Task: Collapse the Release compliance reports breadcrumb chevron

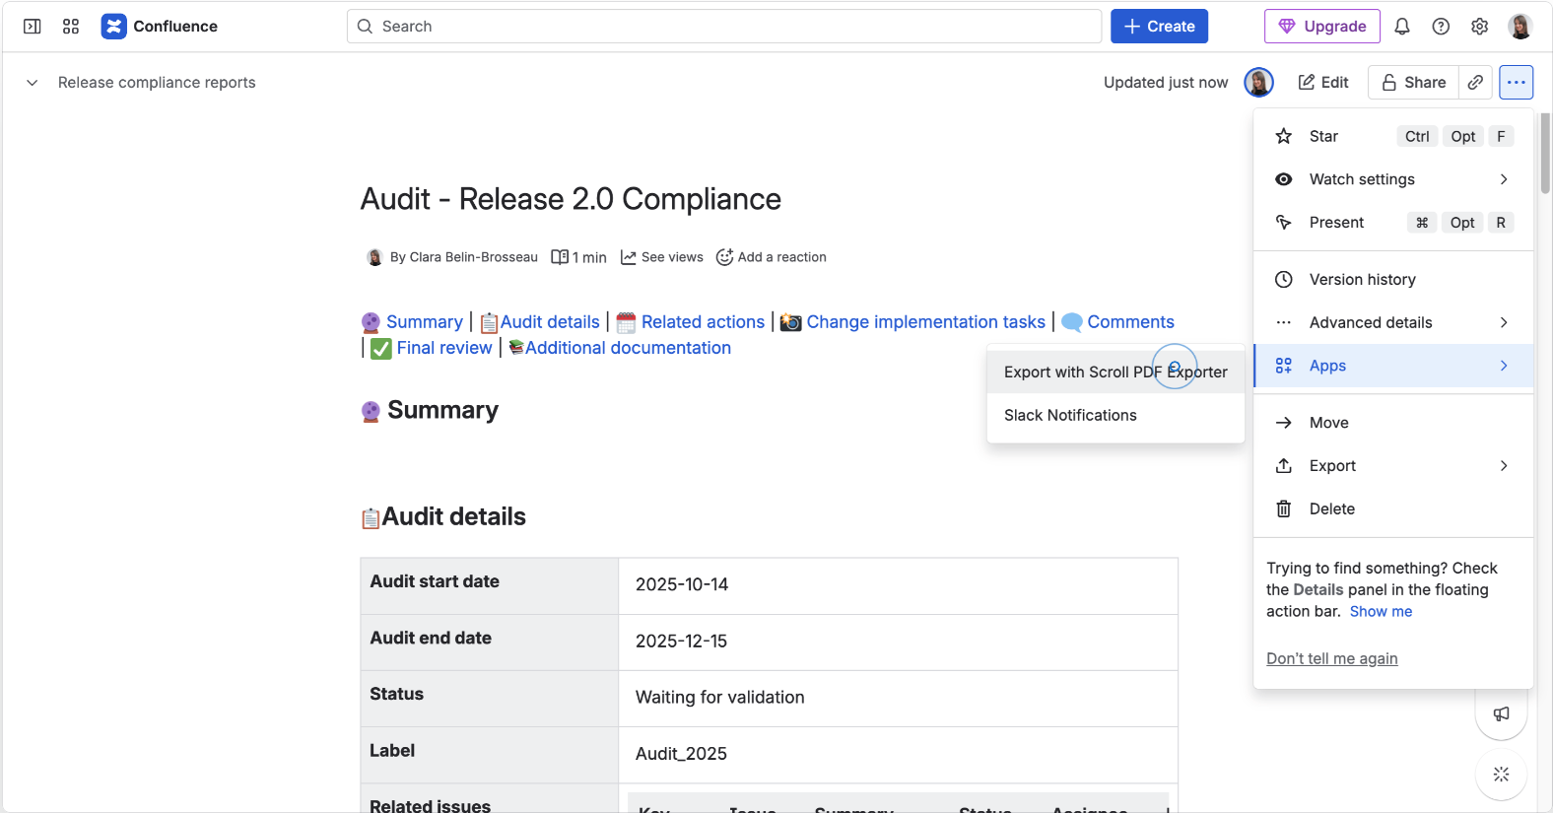Action: click(x=33, y=83)
